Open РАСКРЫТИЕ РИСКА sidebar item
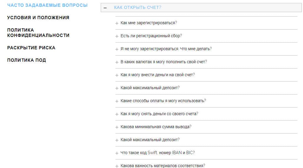This screenshot has height=168, width=303. click(x=31, y=48)
